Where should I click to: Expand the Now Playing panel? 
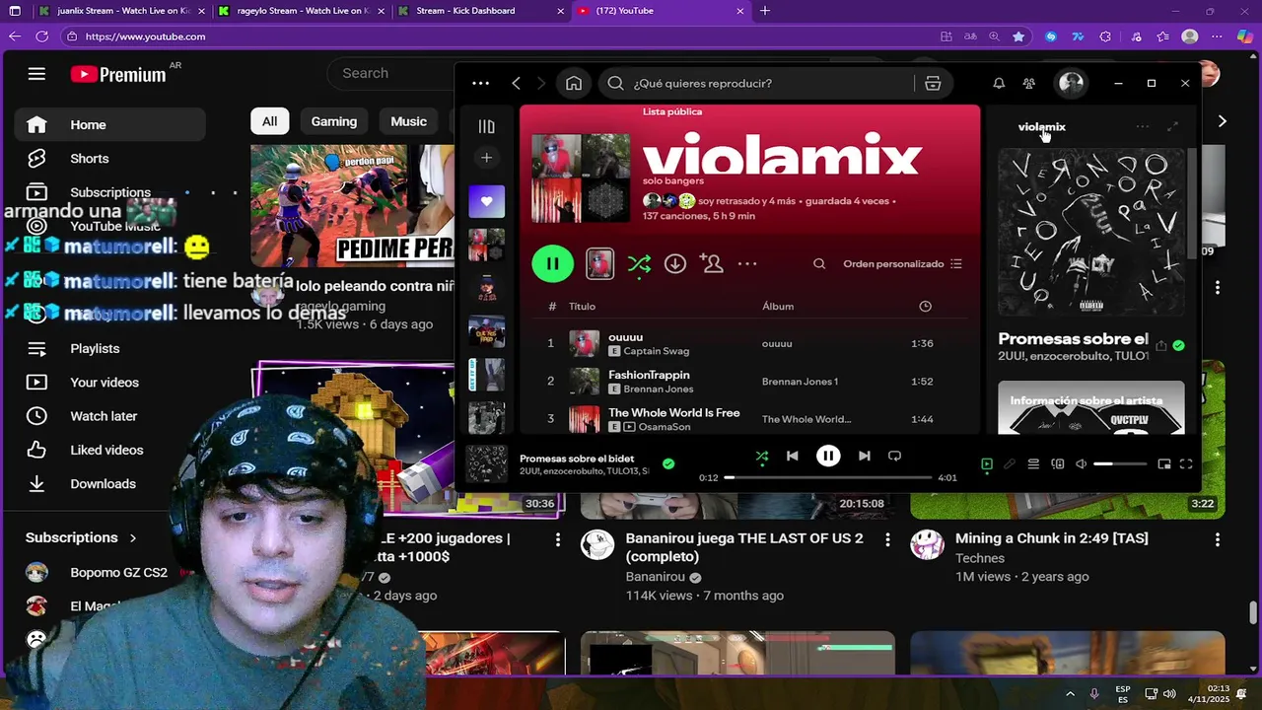click(1172, 126)
